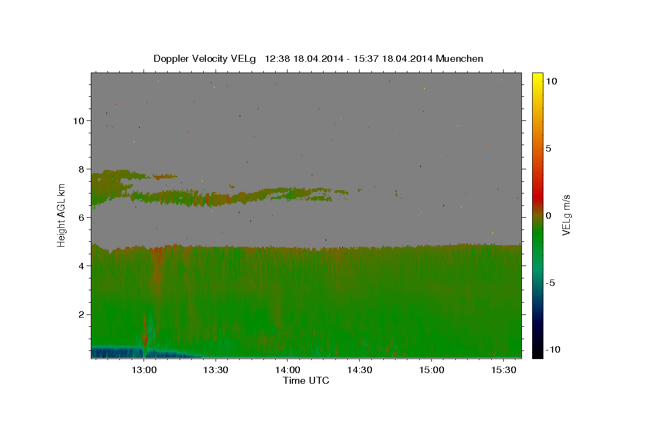Click the colorbar value "-10" at bottom
Screen dimensions: 645x430
tap(553, 350)
